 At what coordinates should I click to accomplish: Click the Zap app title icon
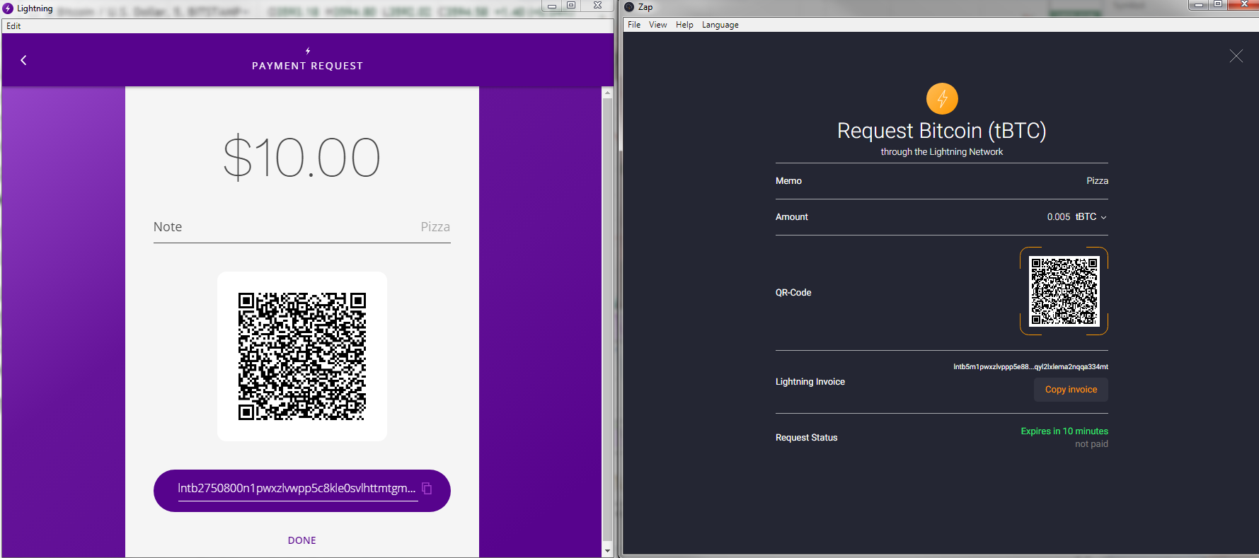(x=629, y=7)
